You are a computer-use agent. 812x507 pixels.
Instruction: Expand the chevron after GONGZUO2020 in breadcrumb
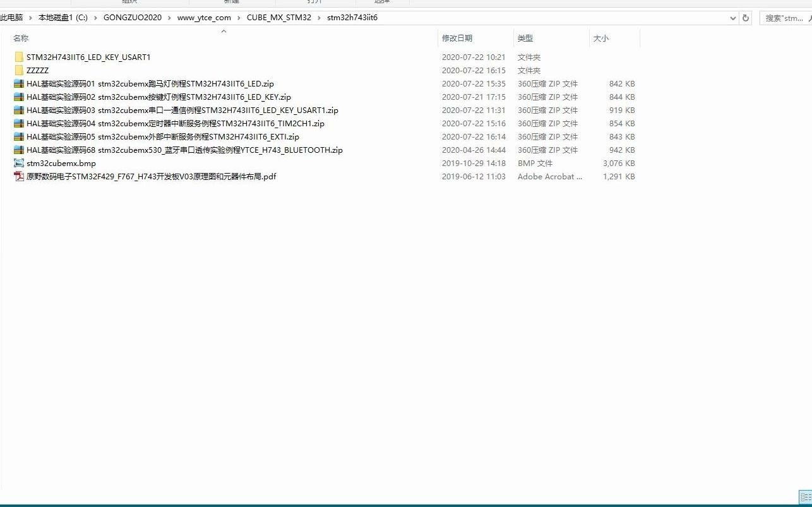(x=169, y=18)
